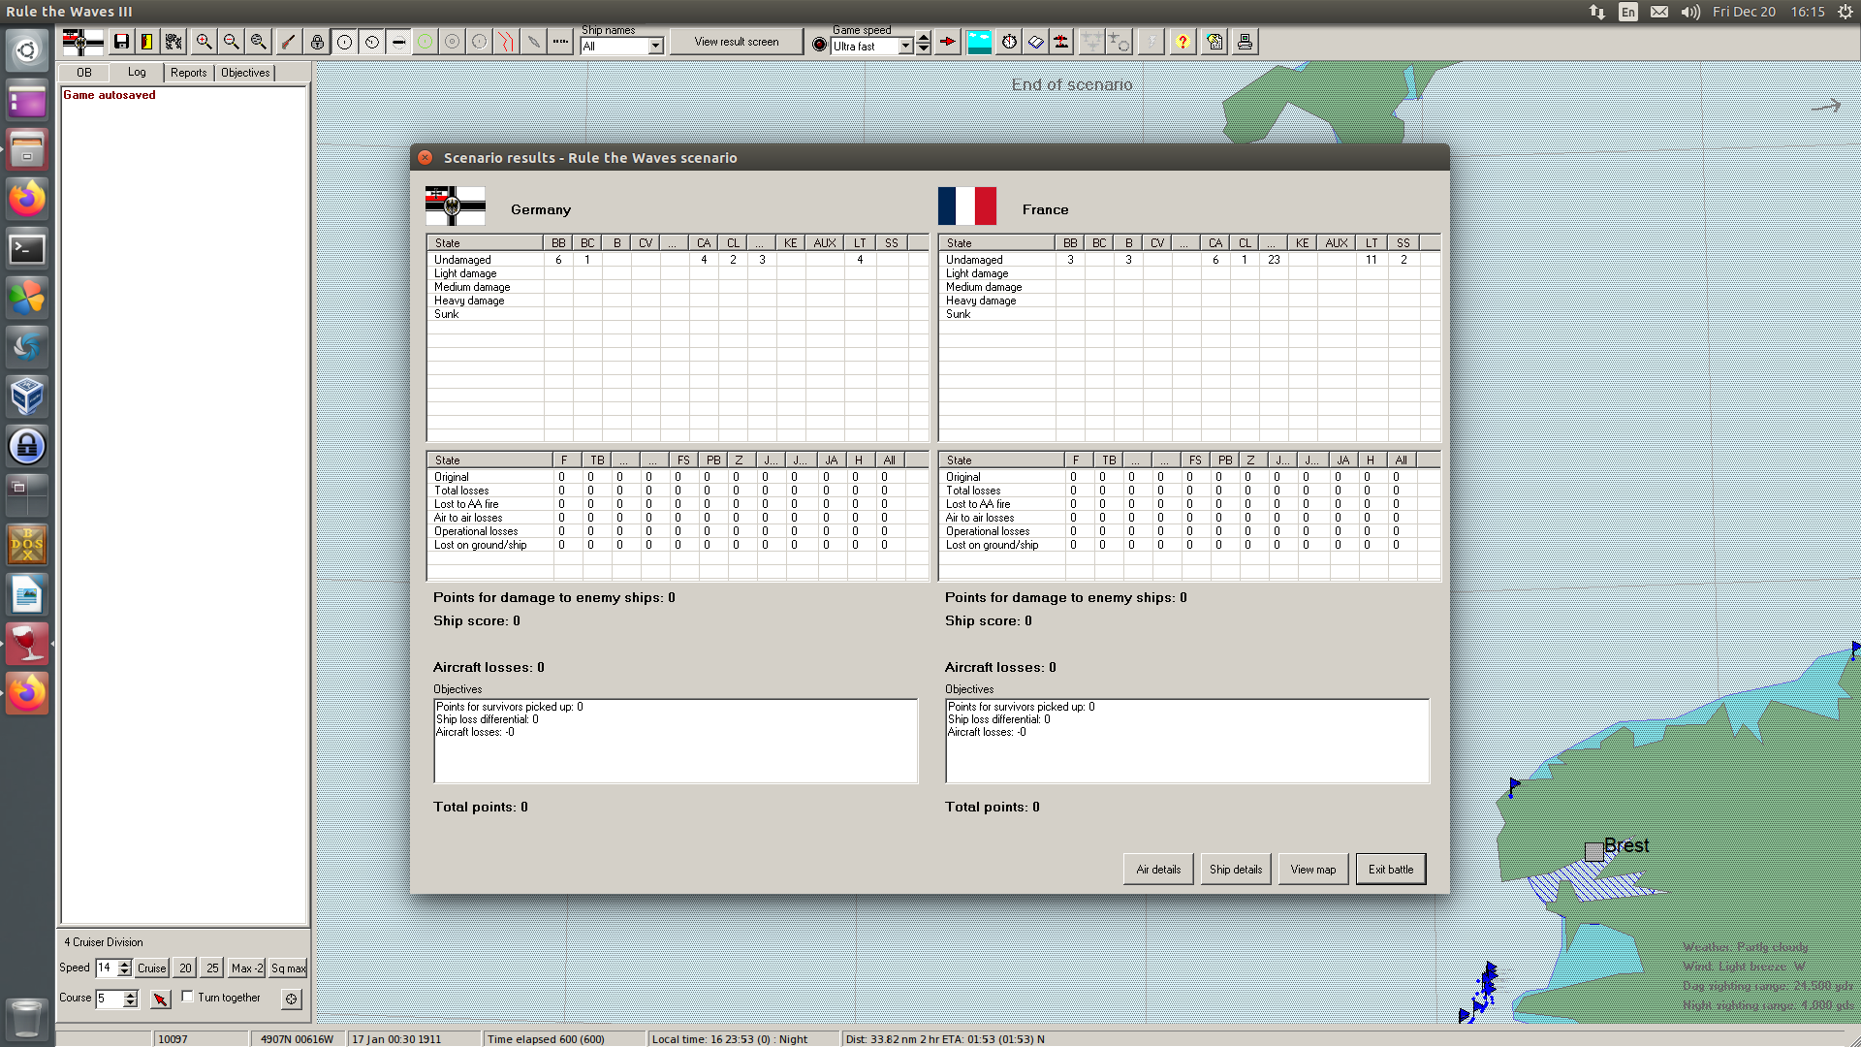1861x1047 pixels.
Task: Click the sky and sea weather icon
Action: point(980,42)
